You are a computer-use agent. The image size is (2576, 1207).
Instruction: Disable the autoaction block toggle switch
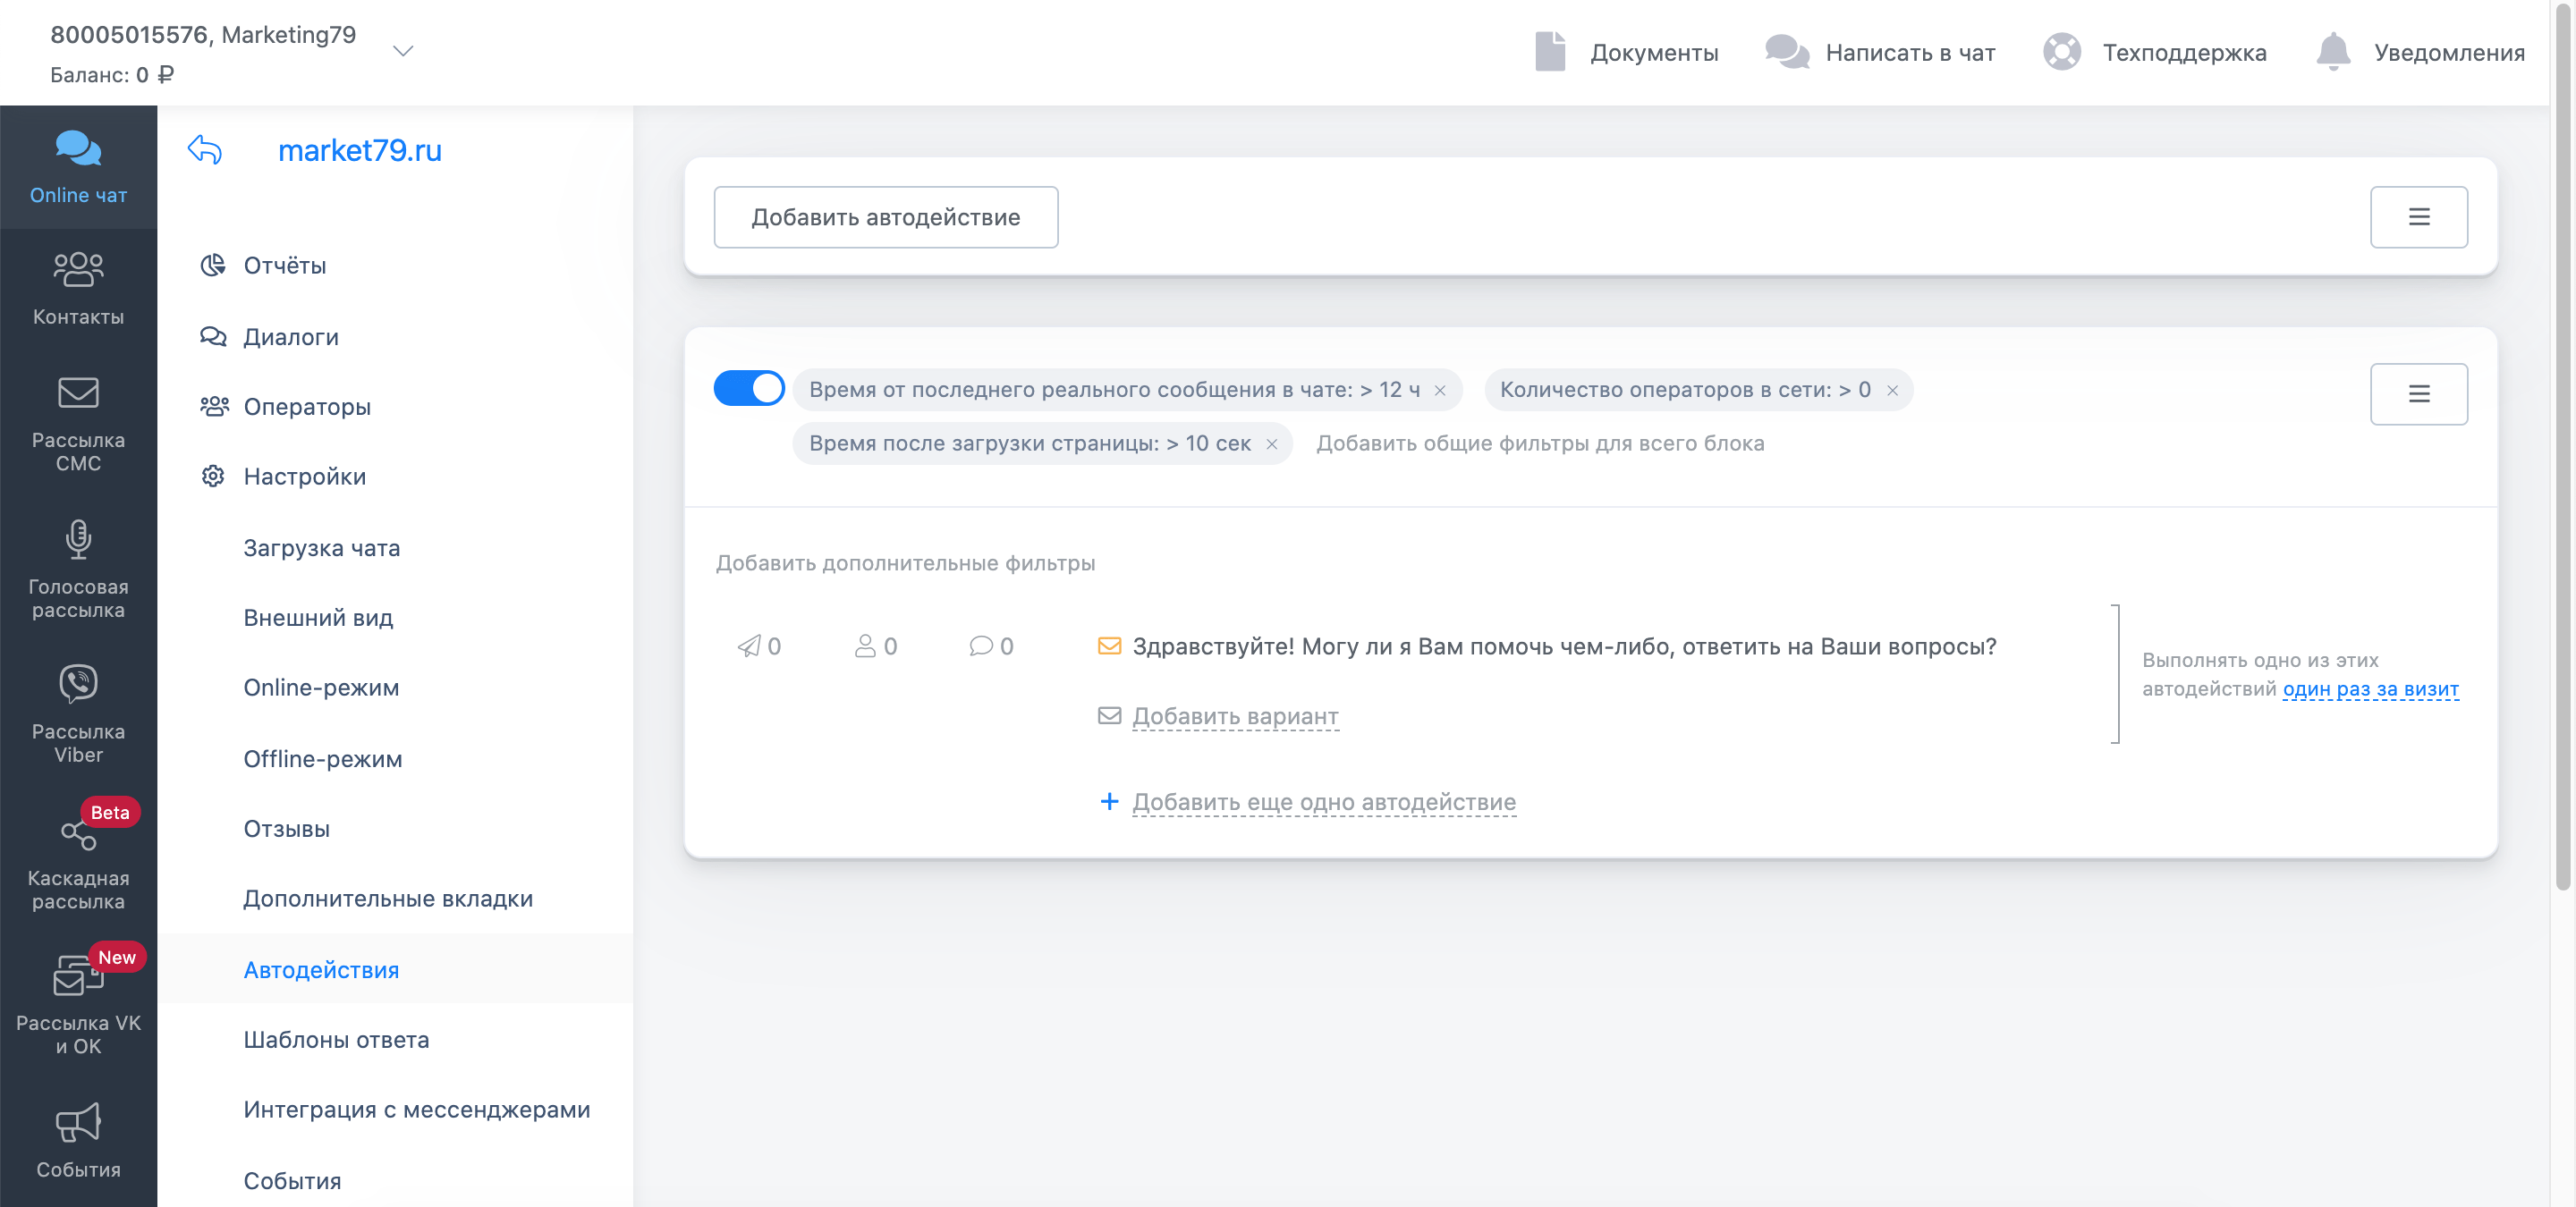[x=748, y=388]
